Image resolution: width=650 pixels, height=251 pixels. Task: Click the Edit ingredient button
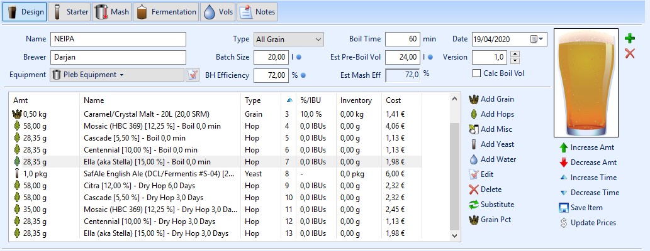481,174
